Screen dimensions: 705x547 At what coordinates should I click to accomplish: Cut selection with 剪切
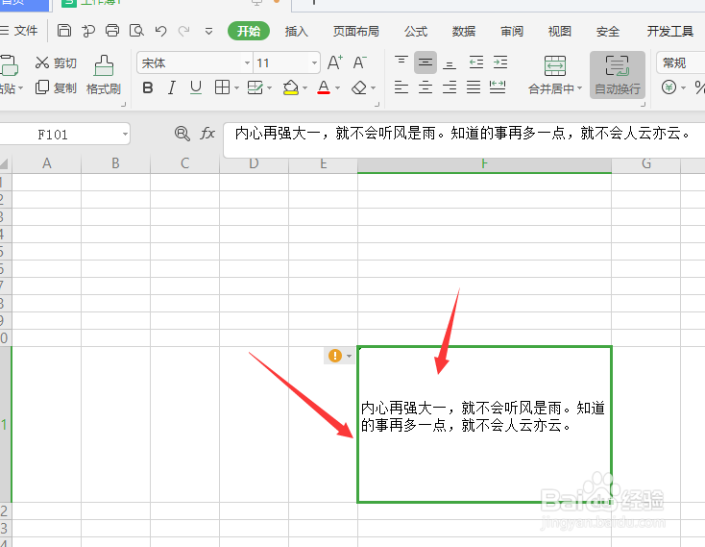pos(56,63)
